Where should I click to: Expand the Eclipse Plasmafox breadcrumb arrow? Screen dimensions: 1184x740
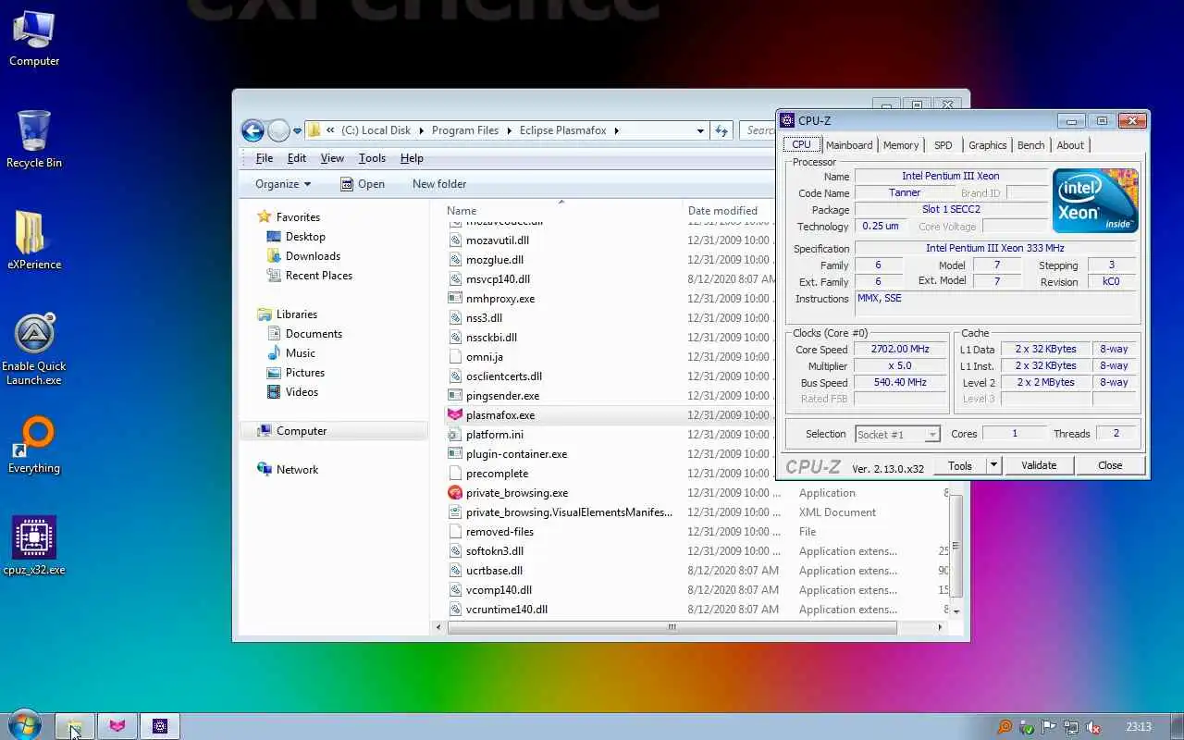point(616,130)
